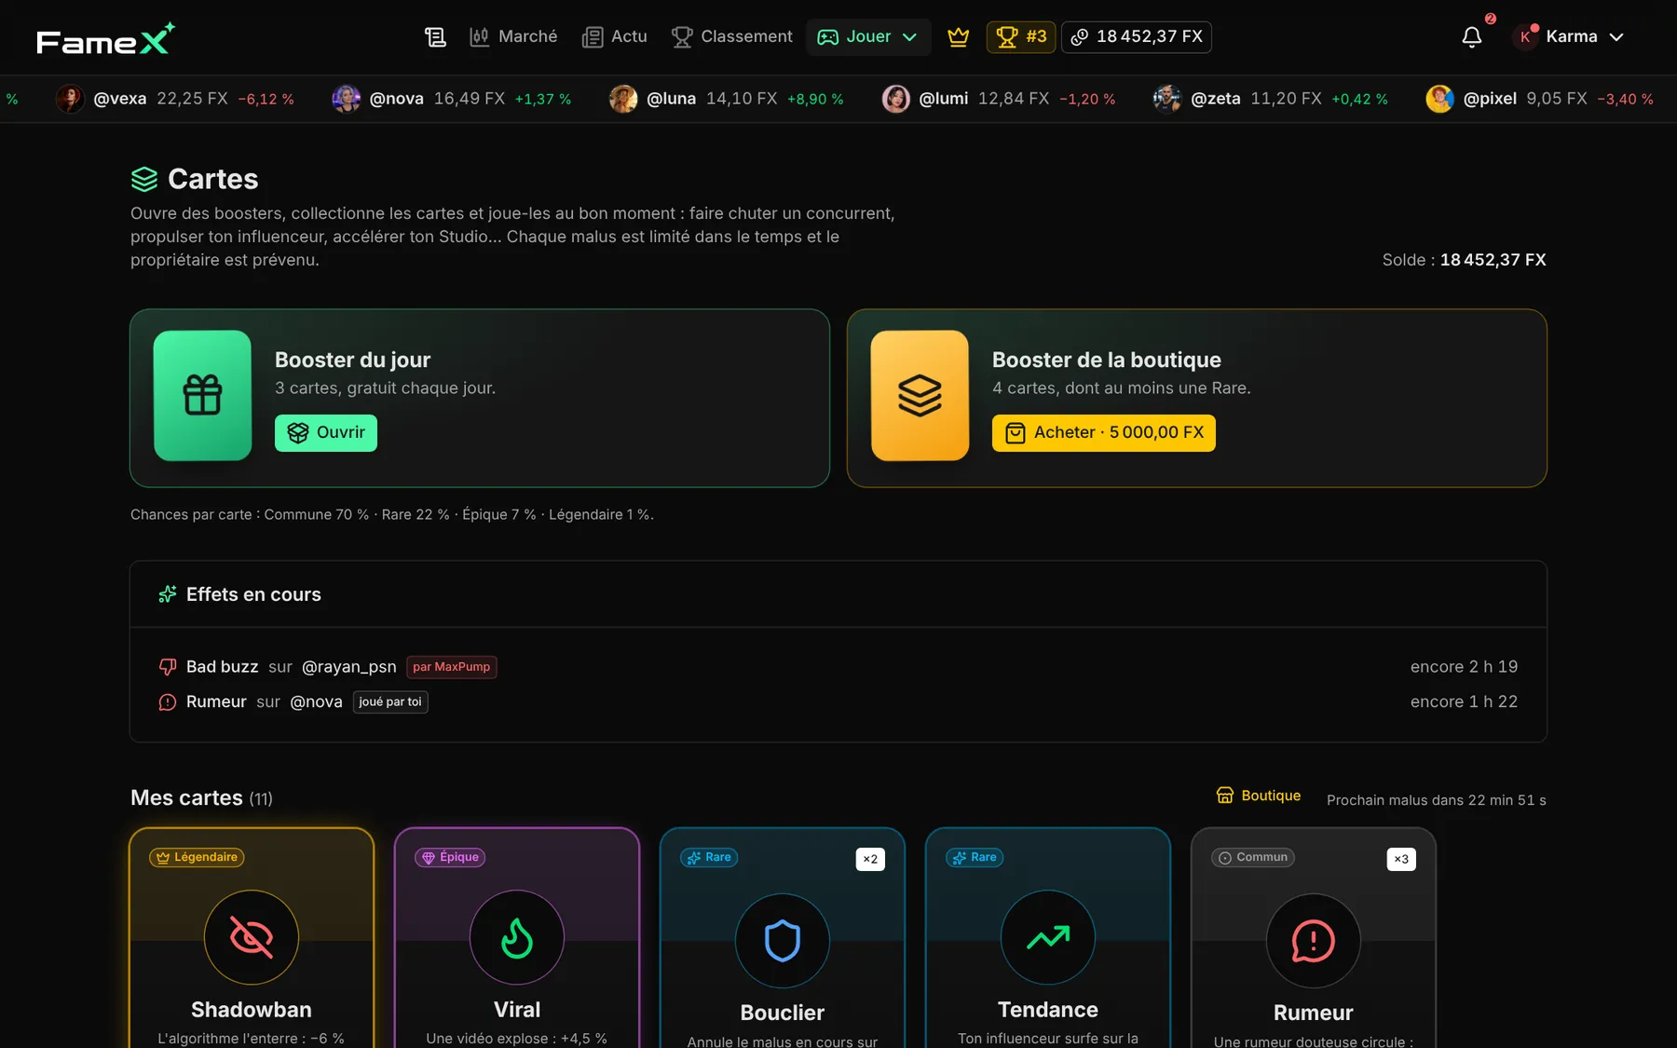Open the Boutique link above the cards
This screenshot has width=1677, height=1048.
[1259, 796]
